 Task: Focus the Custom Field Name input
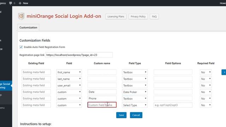pyautogui.click(x=102, y=105)
